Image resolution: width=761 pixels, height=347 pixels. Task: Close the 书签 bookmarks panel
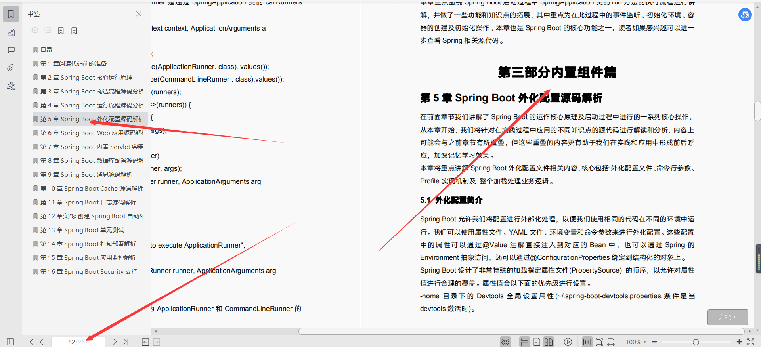click(x=139, y=14)
